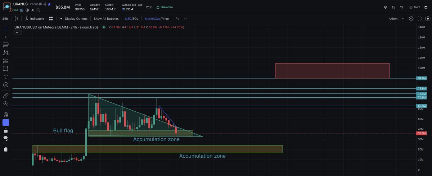The image size is (432, 176).
Task: Redo the chart action
Action: 186,18
